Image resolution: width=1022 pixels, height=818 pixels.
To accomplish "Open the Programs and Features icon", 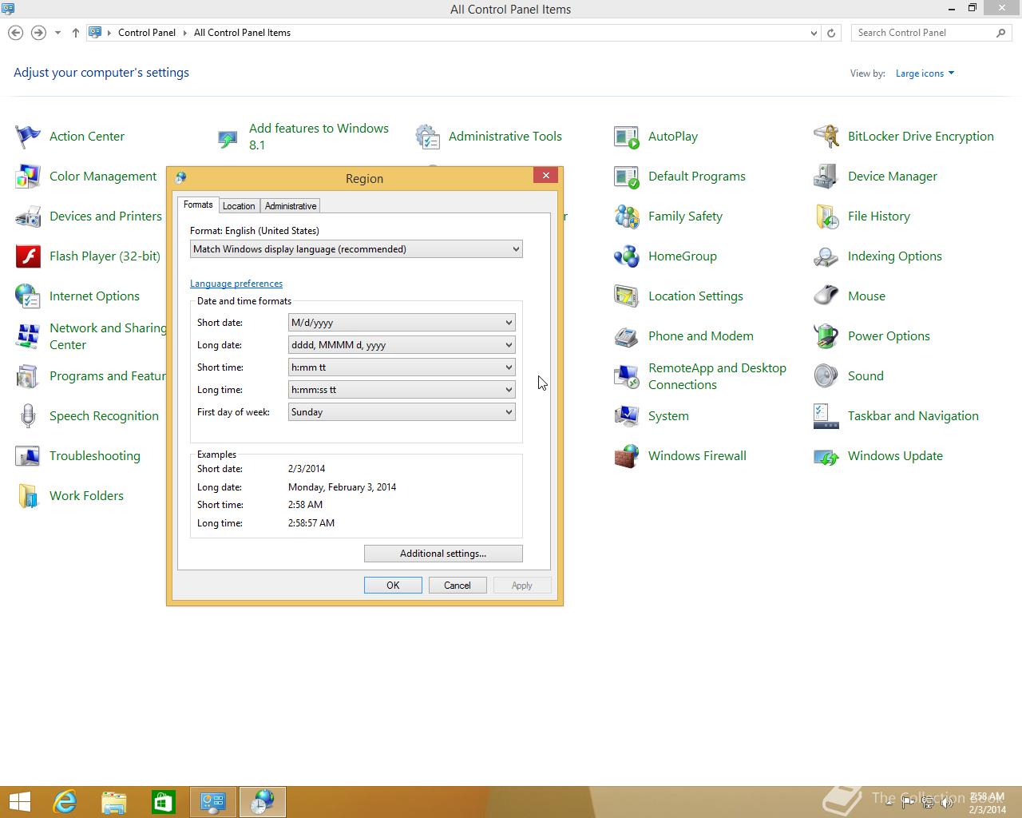I will (x=28, y=376).
